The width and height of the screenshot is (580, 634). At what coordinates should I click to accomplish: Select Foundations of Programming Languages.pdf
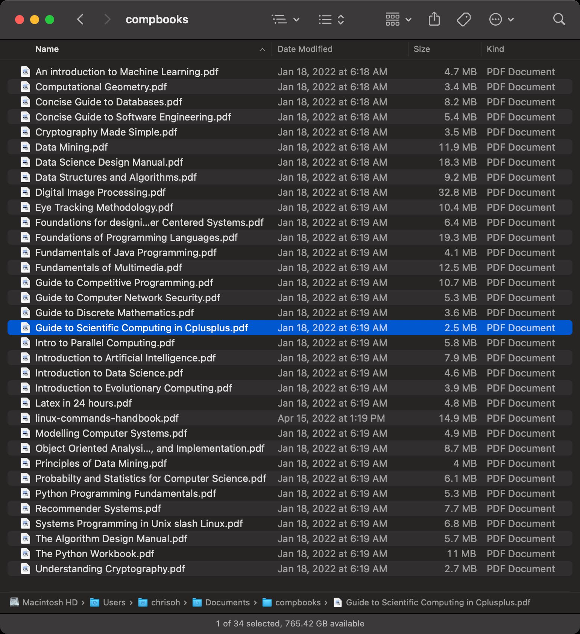[290, 237]
